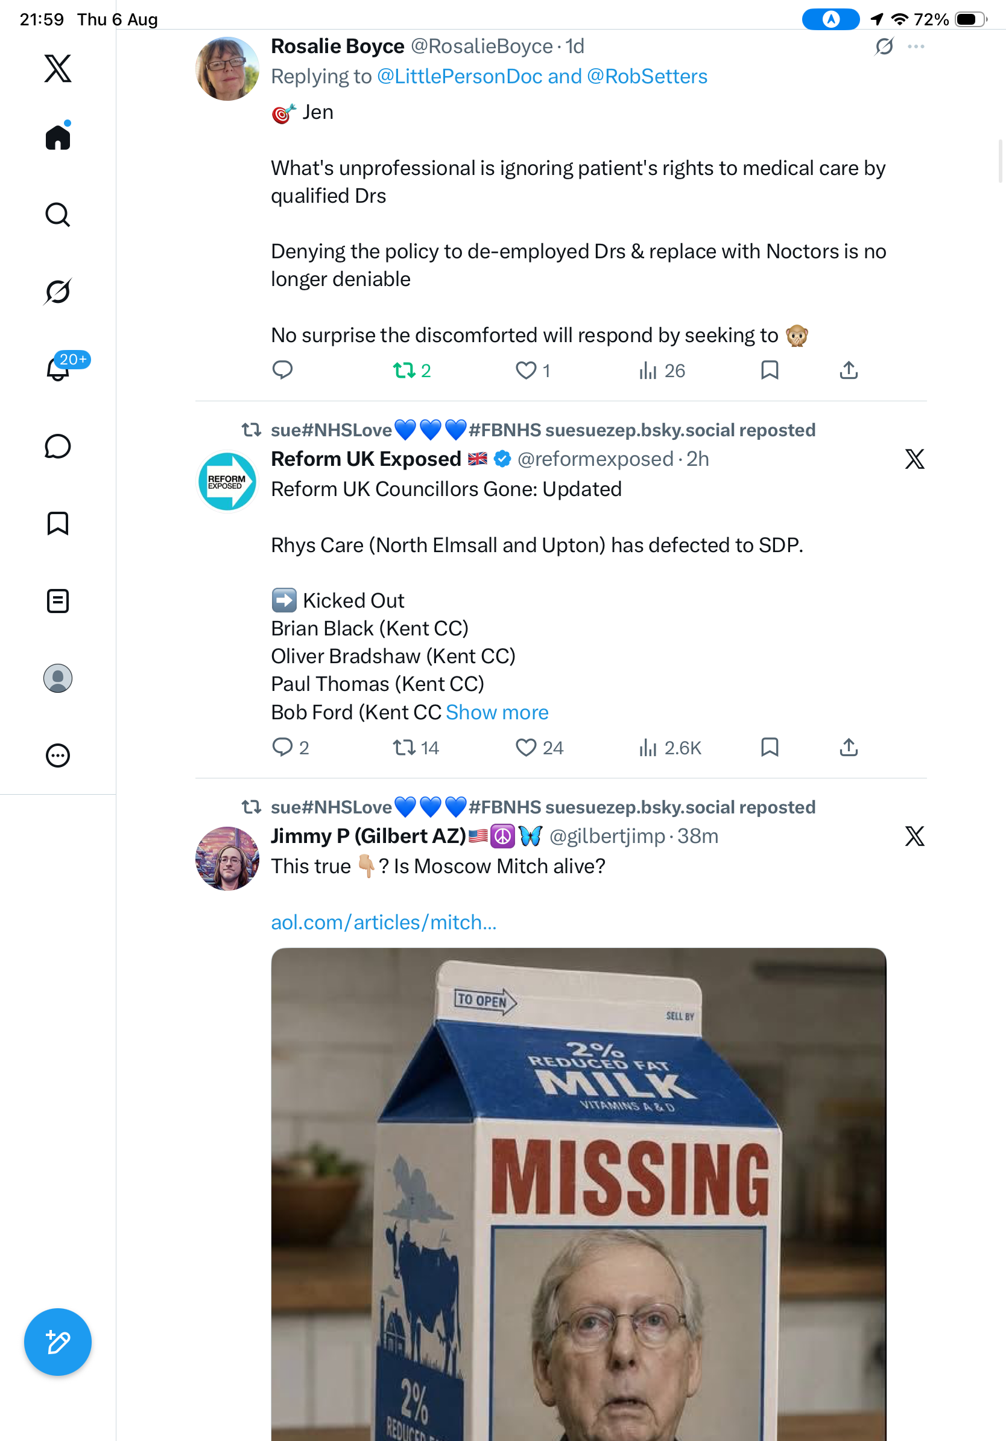Image resolution: width=1006 pixels, height=1441 pixels.
Task: Open Lists icon in the sidebar
Action: (x=58, y=601)
